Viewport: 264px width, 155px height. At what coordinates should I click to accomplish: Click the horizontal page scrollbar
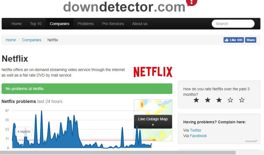coord(118,153)
